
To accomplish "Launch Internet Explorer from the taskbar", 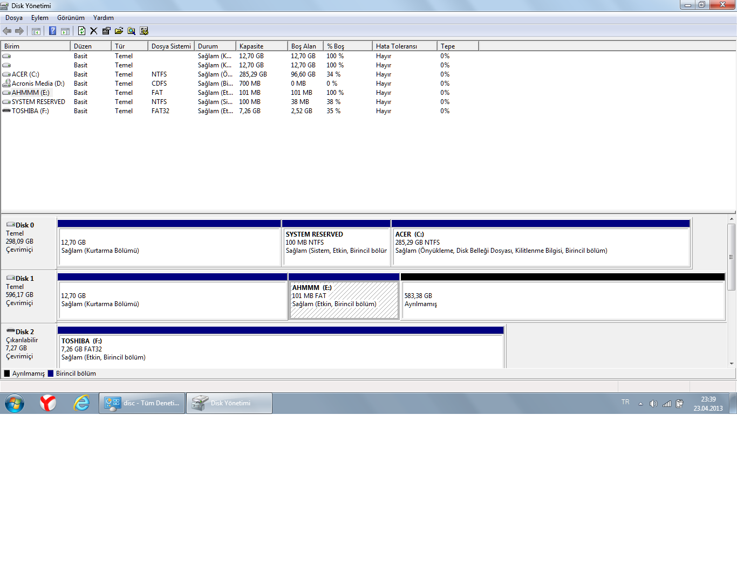I will [81, 403].
